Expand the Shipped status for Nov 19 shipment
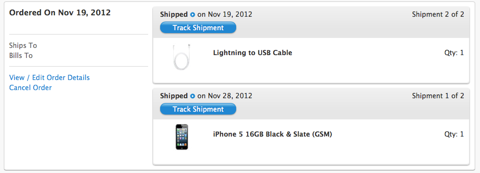 [174, 14]
